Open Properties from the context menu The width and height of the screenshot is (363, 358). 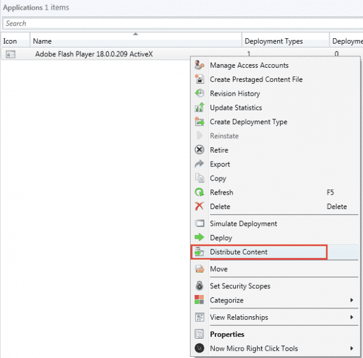pyautogui.click(x=227, y=334)
